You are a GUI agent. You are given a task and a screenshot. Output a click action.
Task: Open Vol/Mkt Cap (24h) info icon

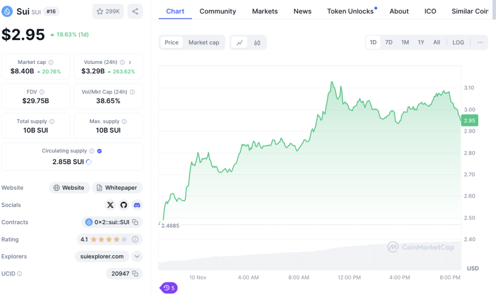(132, 92)
